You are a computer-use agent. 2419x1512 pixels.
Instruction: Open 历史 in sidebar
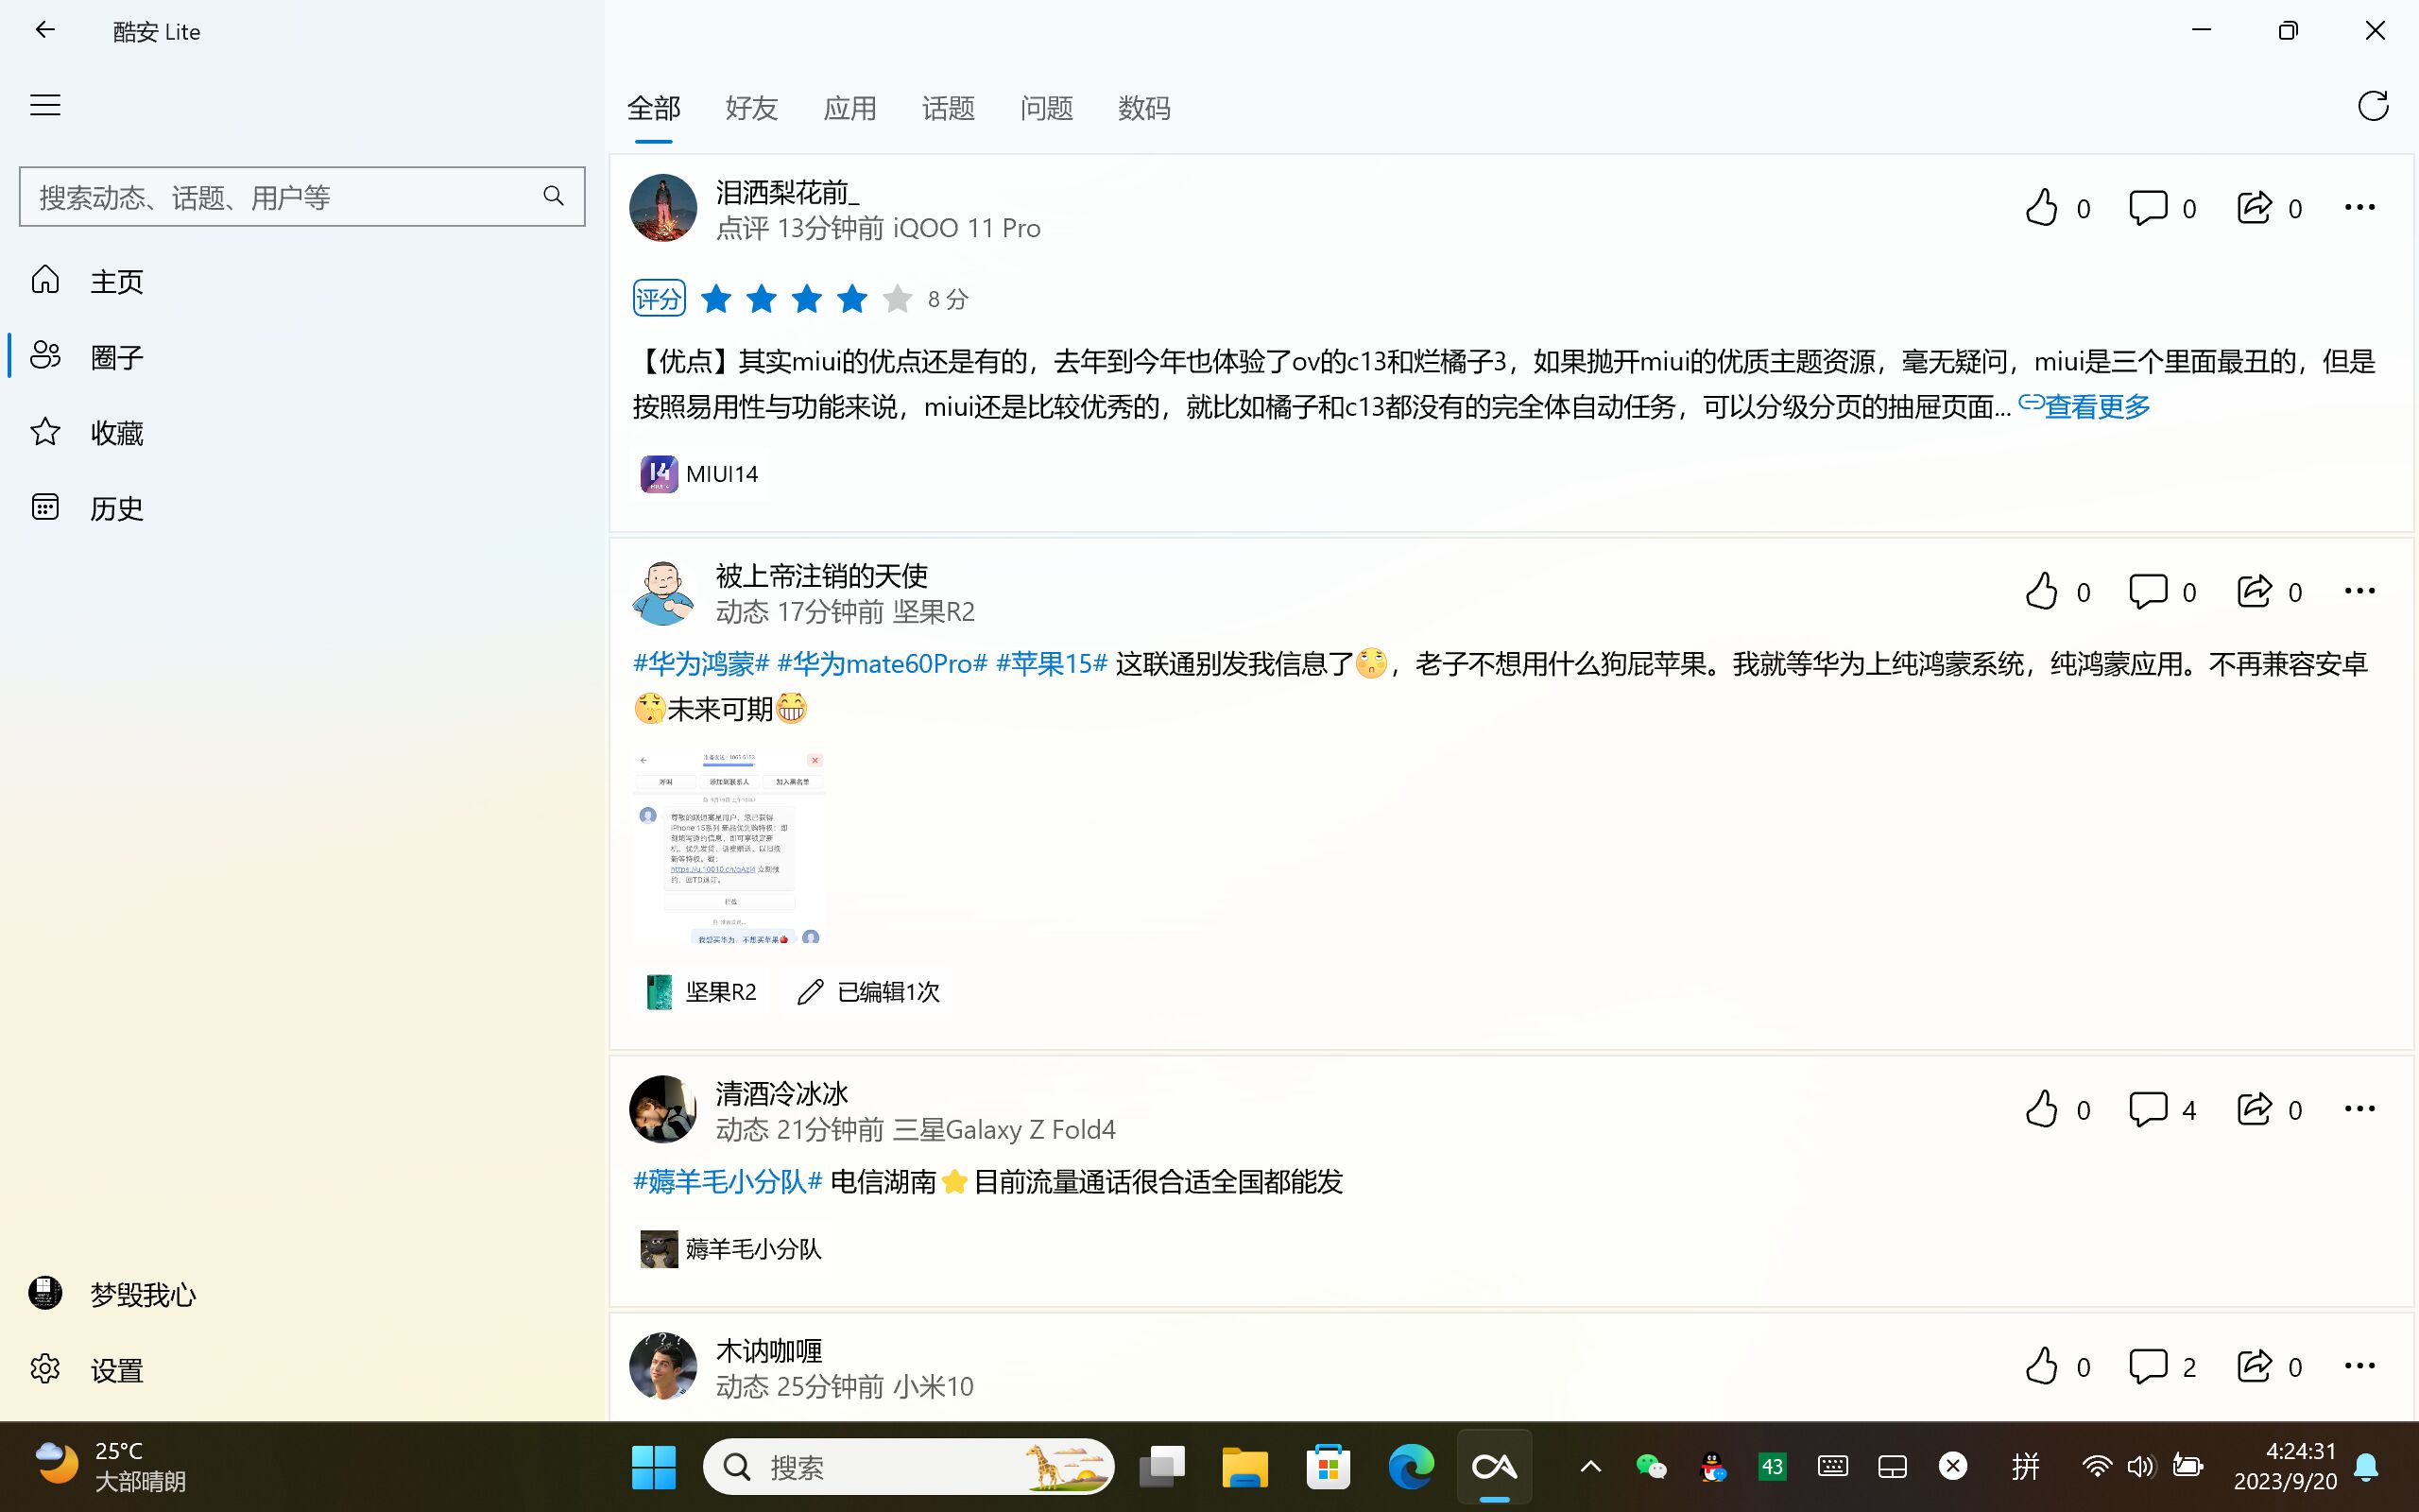point(301,508)
